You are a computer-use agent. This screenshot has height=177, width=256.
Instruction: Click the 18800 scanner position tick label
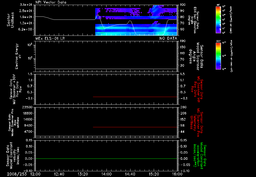point(27,113)
